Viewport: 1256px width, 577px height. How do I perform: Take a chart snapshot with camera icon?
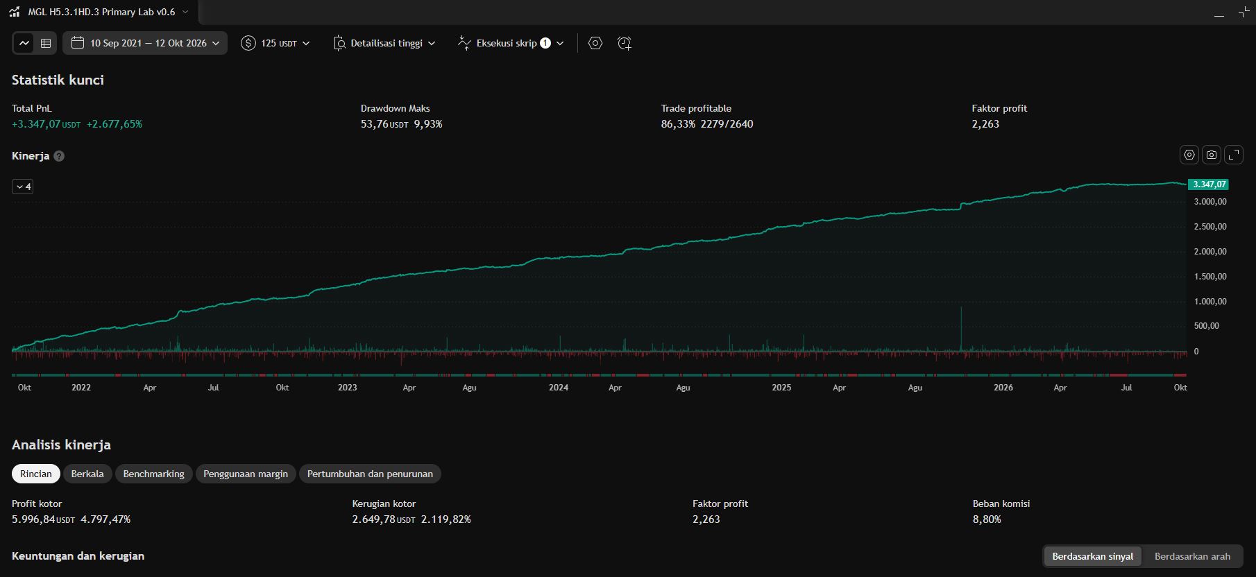click(1212, 155)
